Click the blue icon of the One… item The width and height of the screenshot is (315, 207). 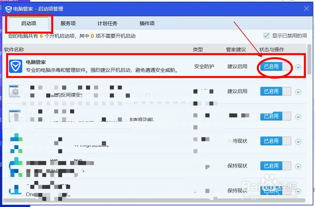(x=16, y=190)
